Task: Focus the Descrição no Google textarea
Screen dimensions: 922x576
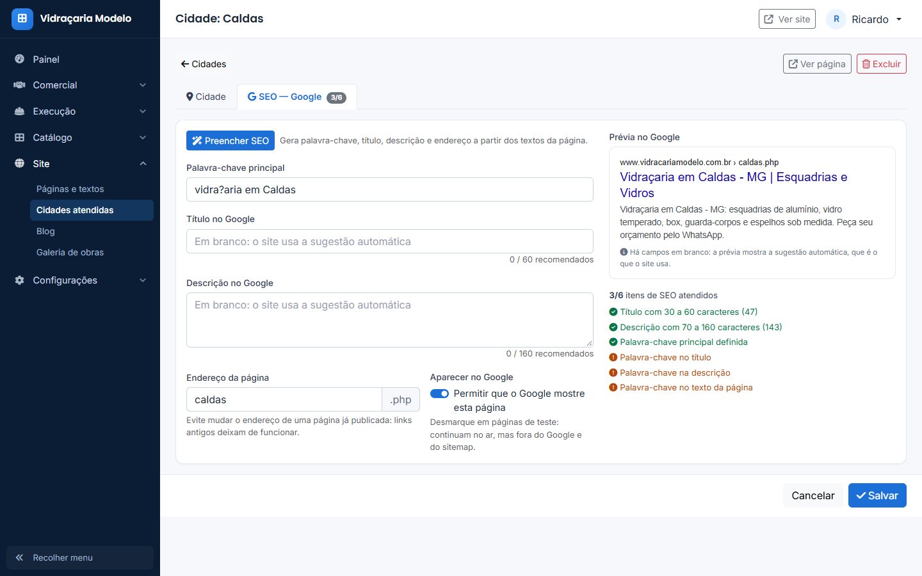Action: click(x=390, y=320)
